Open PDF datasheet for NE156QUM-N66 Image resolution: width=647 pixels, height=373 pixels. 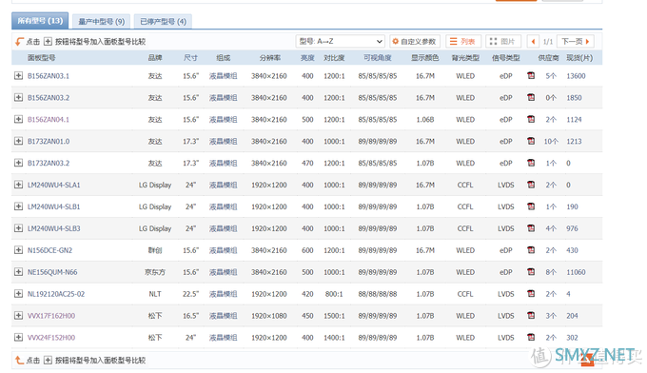tap(531, 272)
